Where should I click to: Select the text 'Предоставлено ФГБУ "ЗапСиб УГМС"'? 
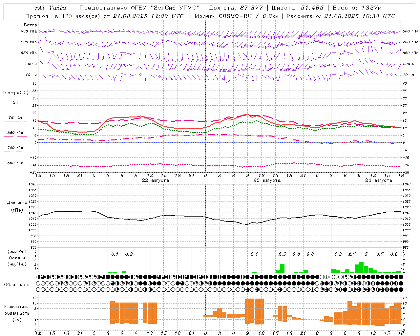pyautogui.click(x=139, y=8)
